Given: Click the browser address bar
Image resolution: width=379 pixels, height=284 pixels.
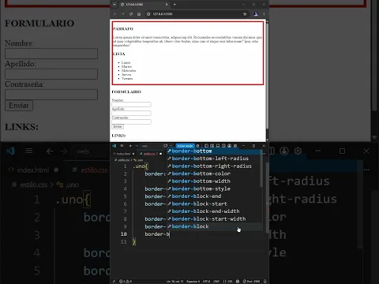Looking at the screenshot, I should (x=197, y=14).
